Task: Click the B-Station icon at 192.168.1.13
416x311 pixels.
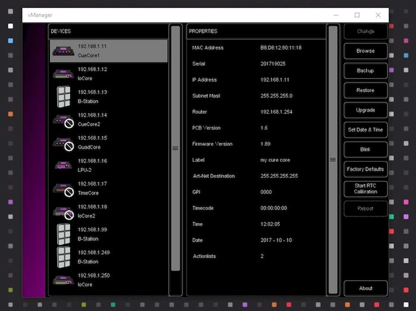Action: (x=64, y=96)
